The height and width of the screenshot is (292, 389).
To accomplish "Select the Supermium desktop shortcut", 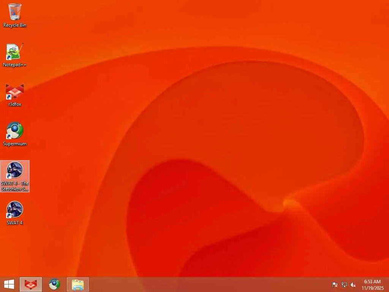I will 15,134.
